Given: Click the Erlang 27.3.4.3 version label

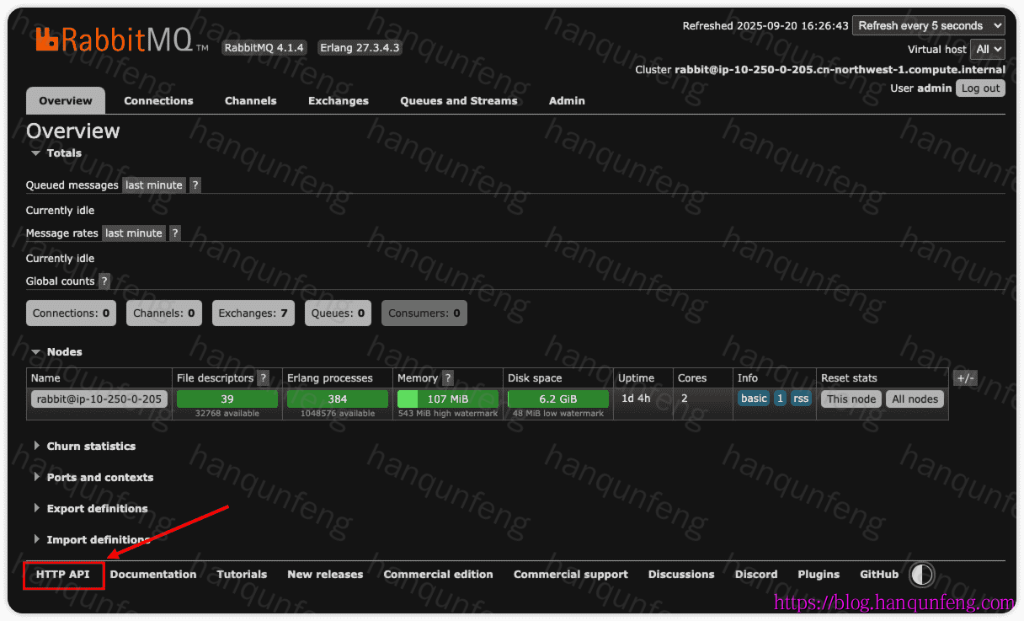Looking at the screenshot, I should pos(360,48).
